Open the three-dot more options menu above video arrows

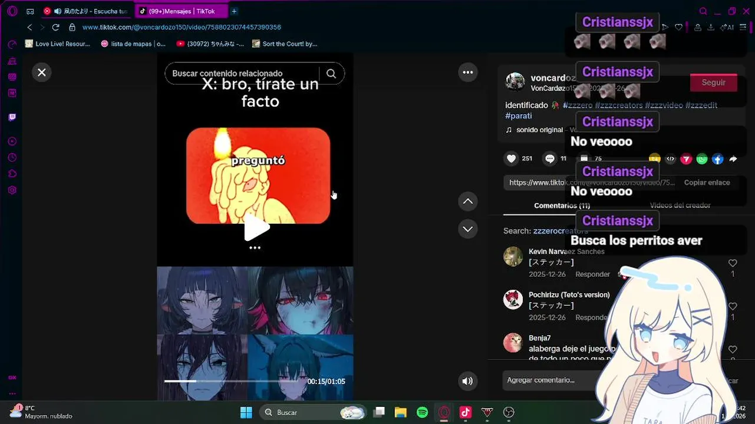tap(467, 72)
